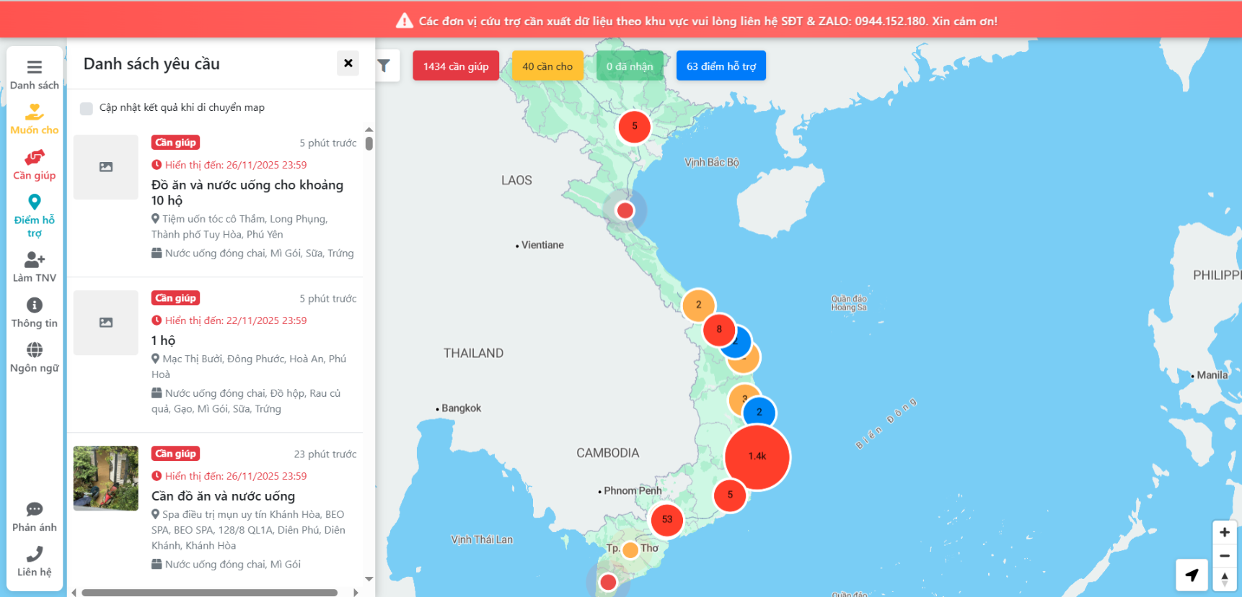1242x597 pixels.
Task: Open the orange cluster marker labeled 2
Action: 698,305
